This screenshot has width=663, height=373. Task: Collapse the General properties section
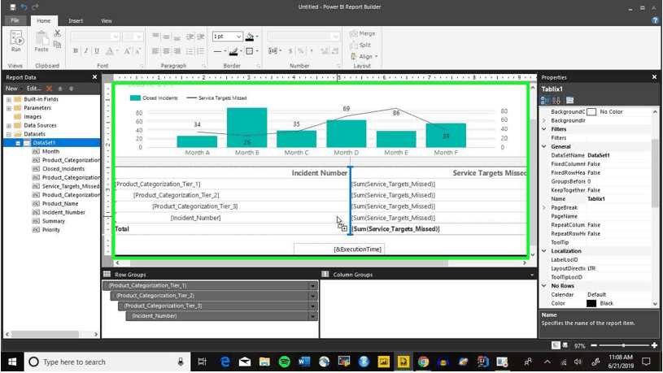(x=544, y=146)
